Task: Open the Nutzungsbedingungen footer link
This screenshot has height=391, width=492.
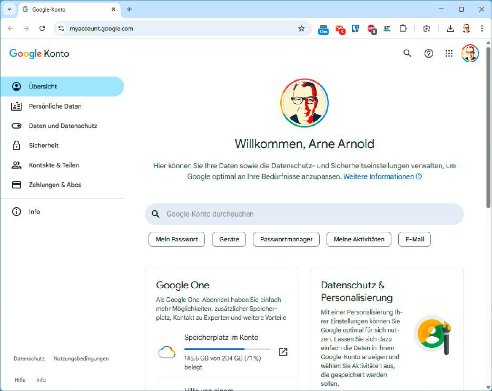Action: coord(81,358)
